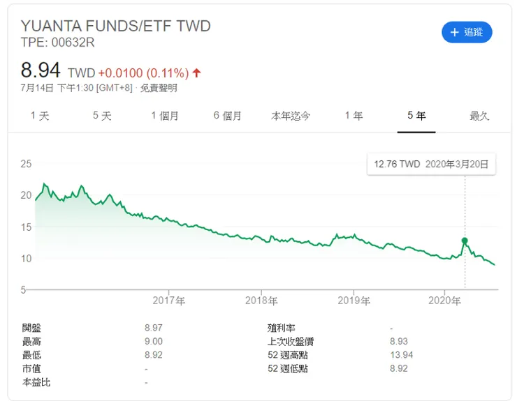Click the 2019年 axis label
Viewport: 517px width, 401px height.
tap(354, 301)
